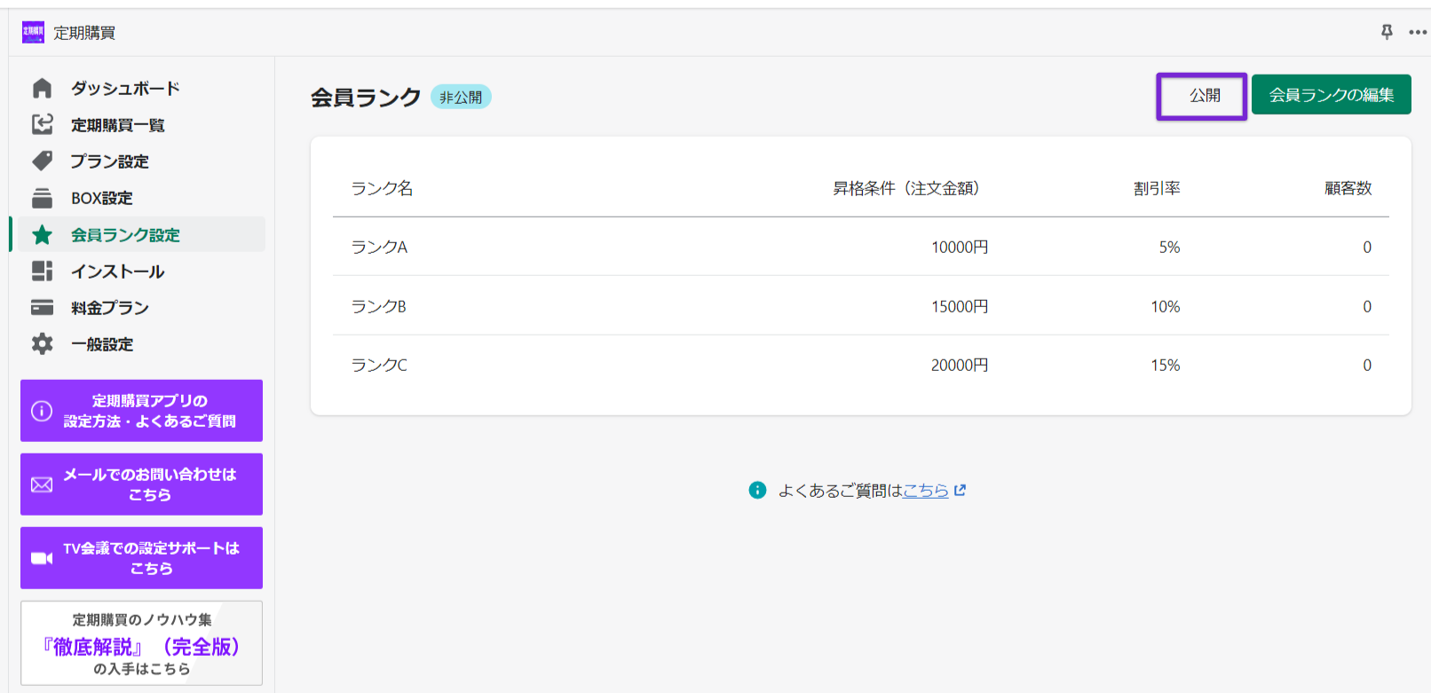Viewport: 1431px width, 693px height.
Task: Click the gear icon for 一般設定
Action: point(42,343)
